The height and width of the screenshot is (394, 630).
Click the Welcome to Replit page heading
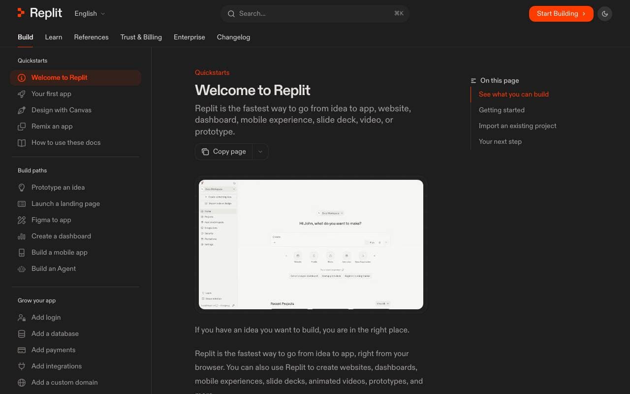[252, 90]
